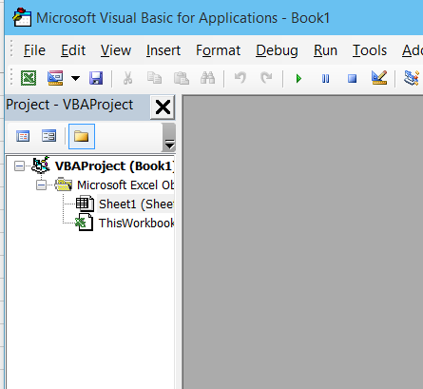This screenshot has height=389, width=423.
Task: Open the Tools menu
Action: (370, 50)
